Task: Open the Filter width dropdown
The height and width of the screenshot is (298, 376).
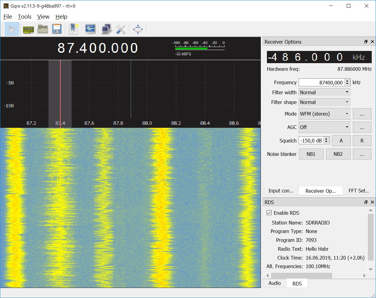Action: point(325,92)
